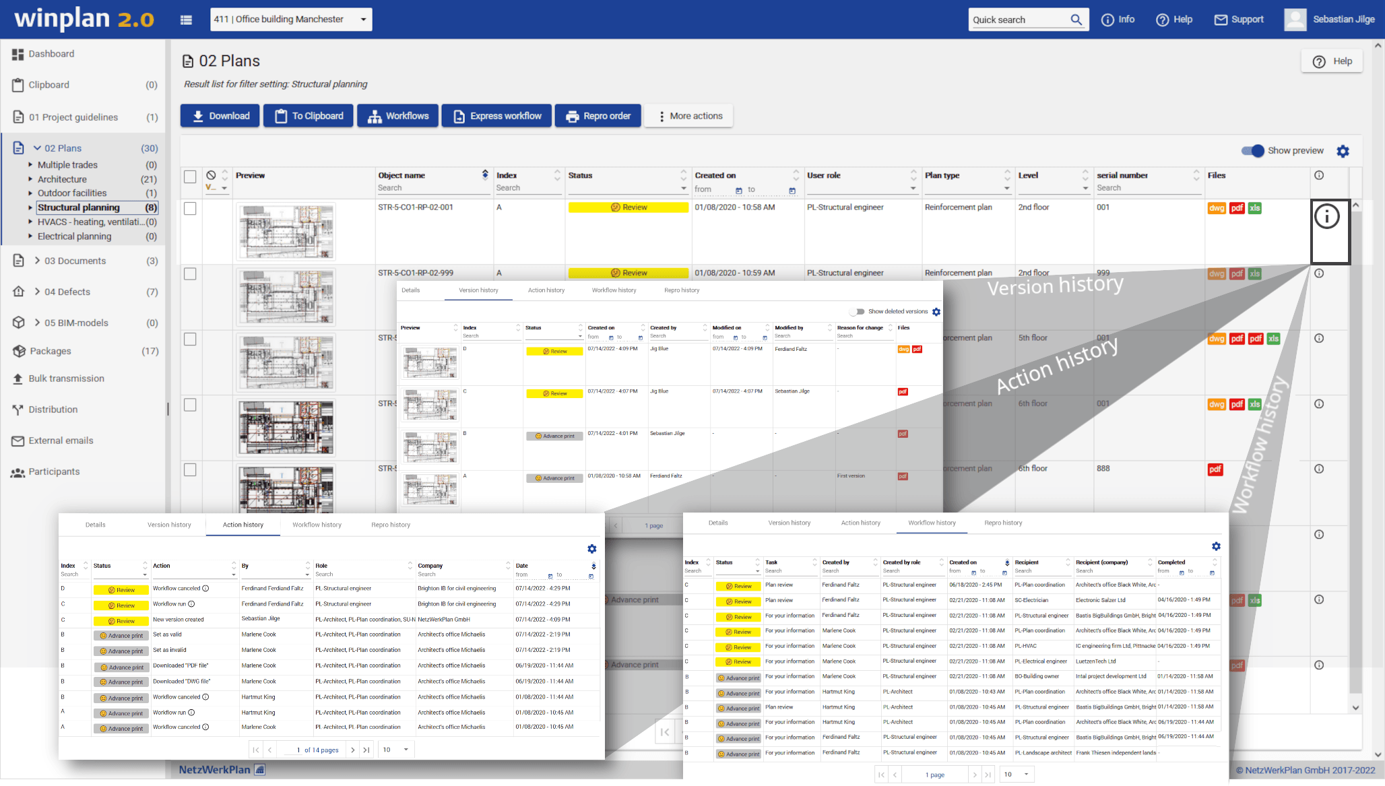Open Participants in the sidebar
This screenshot has width=1385, height=786.
pos(54,471)
